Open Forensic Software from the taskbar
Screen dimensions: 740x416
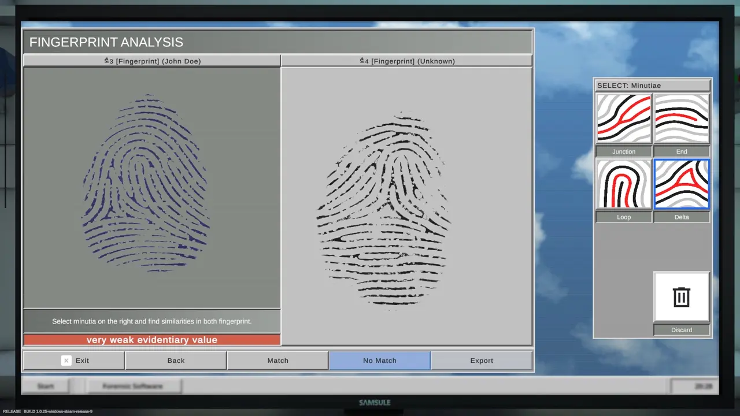pyautogui.click(x=133, y=386)
